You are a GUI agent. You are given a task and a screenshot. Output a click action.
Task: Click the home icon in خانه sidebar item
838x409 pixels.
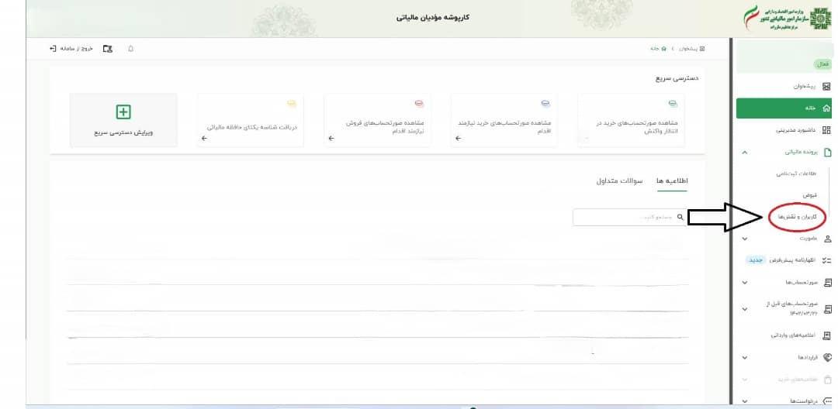[x=826, y=108]
